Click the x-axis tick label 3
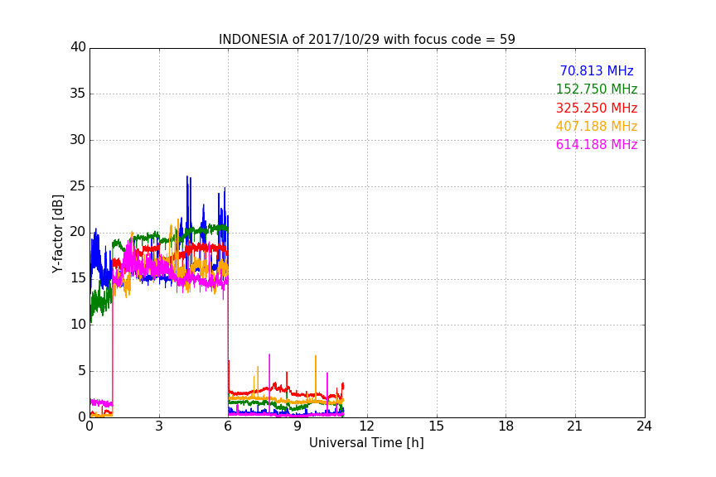Image resolution: width=716 pixels, height=477 pixels. coord(159,426)
